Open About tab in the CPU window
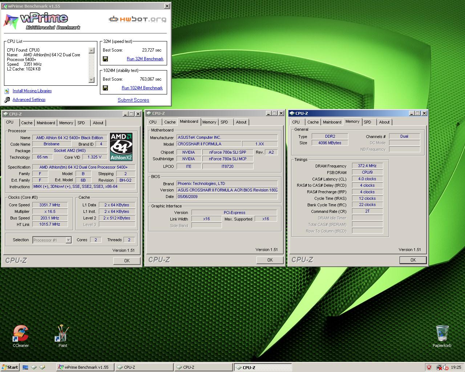This screenshot has height=372, width=465. point(98,123)
